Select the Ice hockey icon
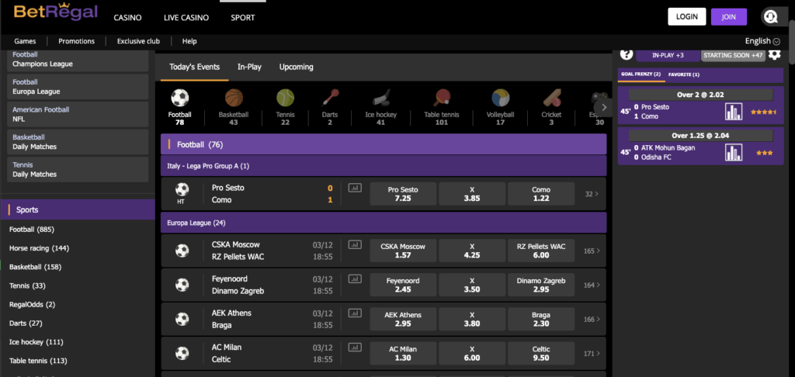795x377 pixels. (x=380, y=97)
